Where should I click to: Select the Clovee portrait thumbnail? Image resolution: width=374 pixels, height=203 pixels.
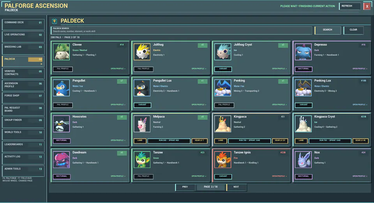62,51
